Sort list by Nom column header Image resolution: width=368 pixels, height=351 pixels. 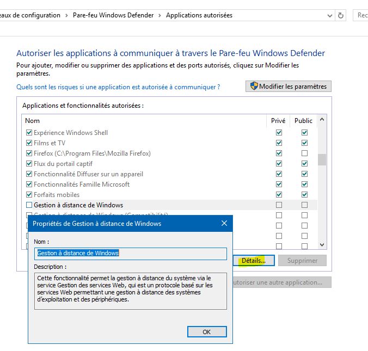(x=144, y=121)
